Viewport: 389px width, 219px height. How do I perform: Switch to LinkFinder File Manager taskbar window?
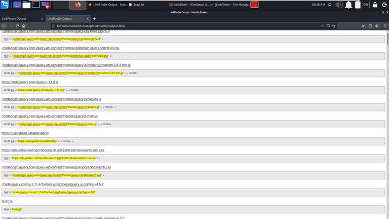click(x=230, y=5)
